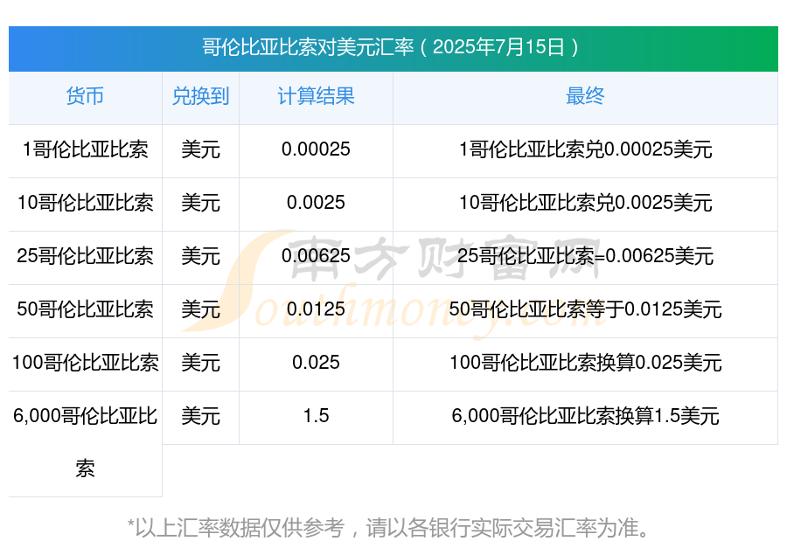Click the value 1.5 in 计算结果 column
The height and width of the screenshot is (555, 787).
click(317, 416)
